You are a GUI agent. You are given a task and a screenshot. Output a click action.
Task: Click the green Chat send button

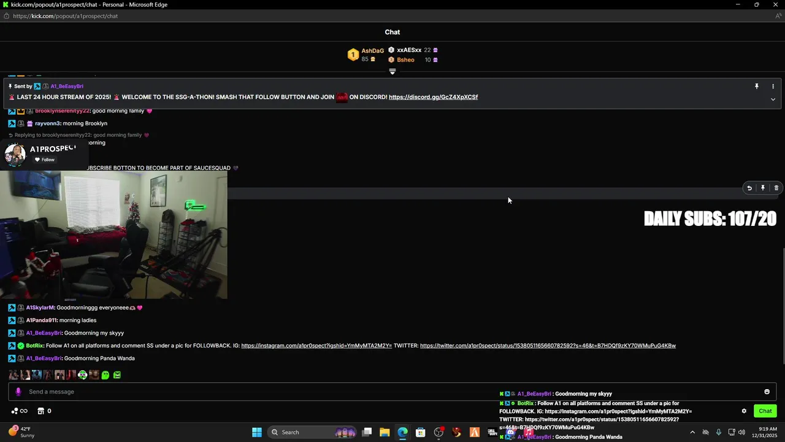coord(765,411)
